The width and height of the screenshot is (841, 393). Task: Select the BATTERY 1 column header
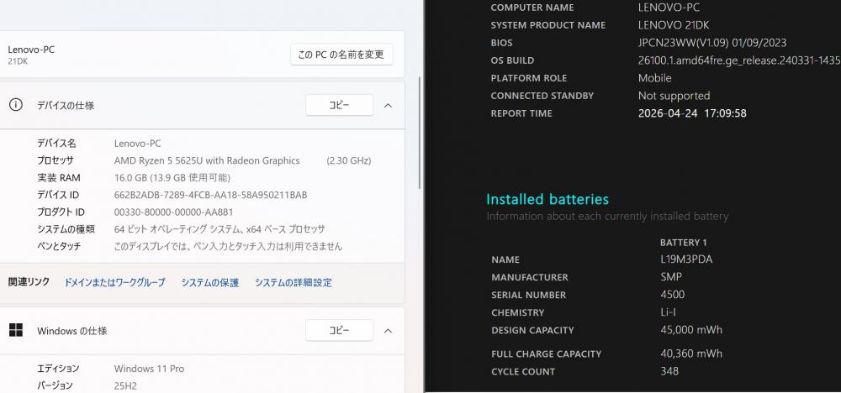pos(683,243)
